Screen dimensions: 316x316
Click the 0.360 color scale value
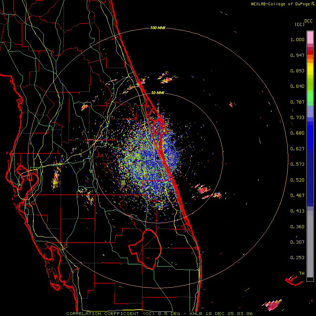[x=297, y=227]
